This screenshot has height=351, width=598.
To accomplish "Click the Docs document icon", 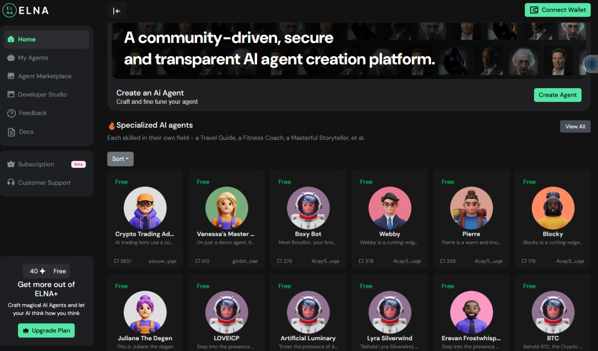I will click(11, 132).
